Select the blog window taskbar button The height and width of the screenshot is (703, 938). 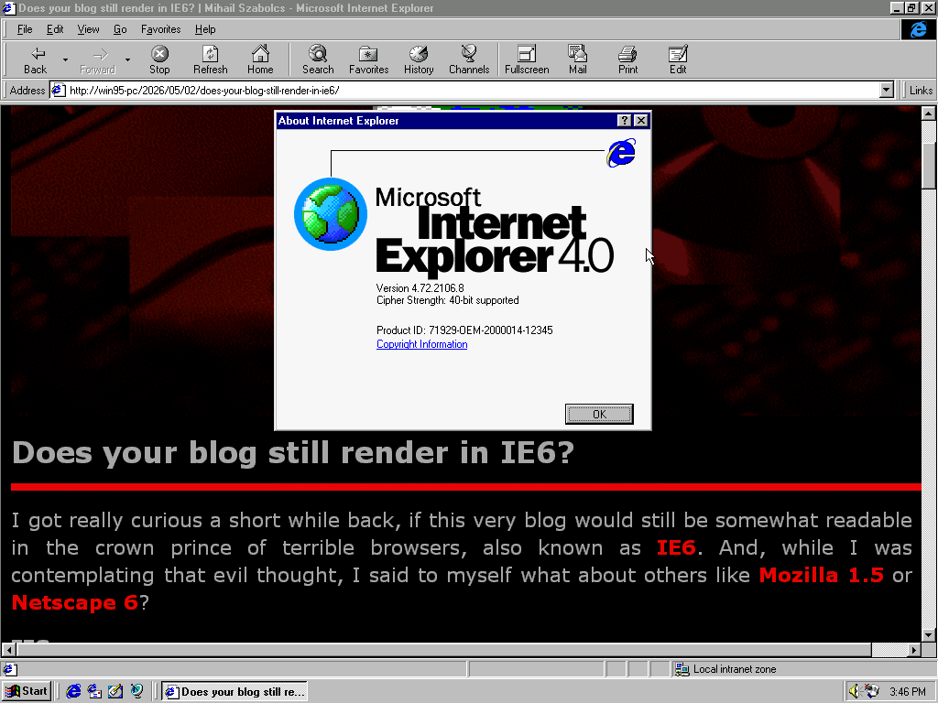tap(234, 692)
